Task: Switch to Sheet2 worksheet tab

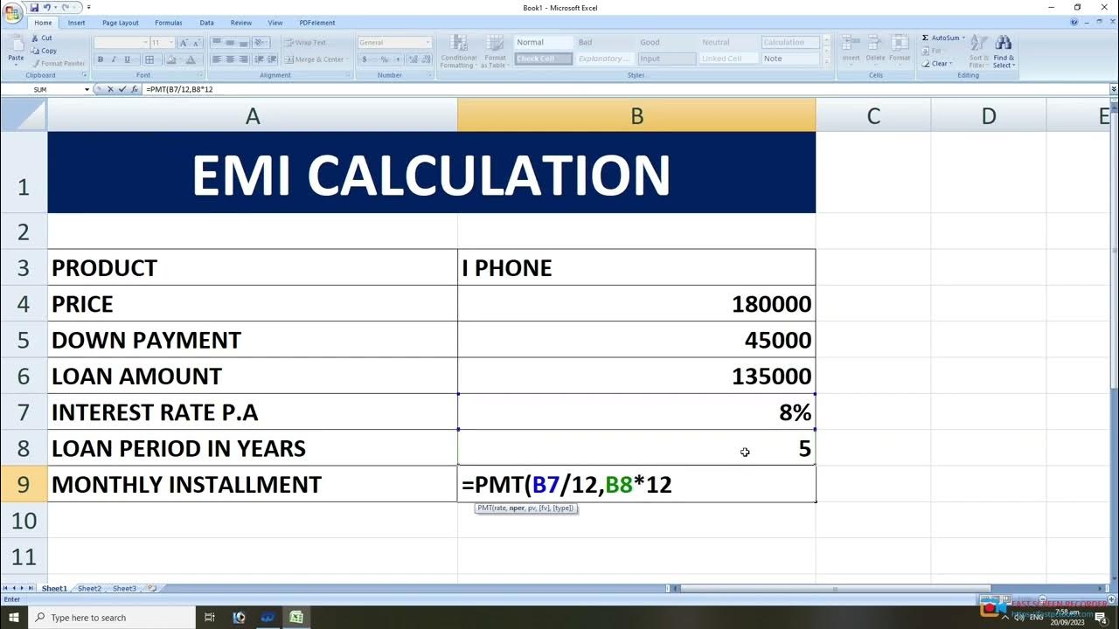Action: point(89,589)
